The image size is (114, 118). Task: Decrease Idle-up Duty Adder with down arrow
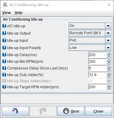click(x=109, y=76)
